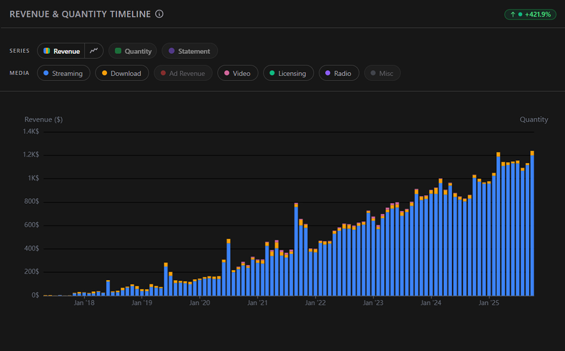The width and height of the screenshot is (565, 351).
Task: Click the pink dot on the Video filter
Action: (227, 73)
